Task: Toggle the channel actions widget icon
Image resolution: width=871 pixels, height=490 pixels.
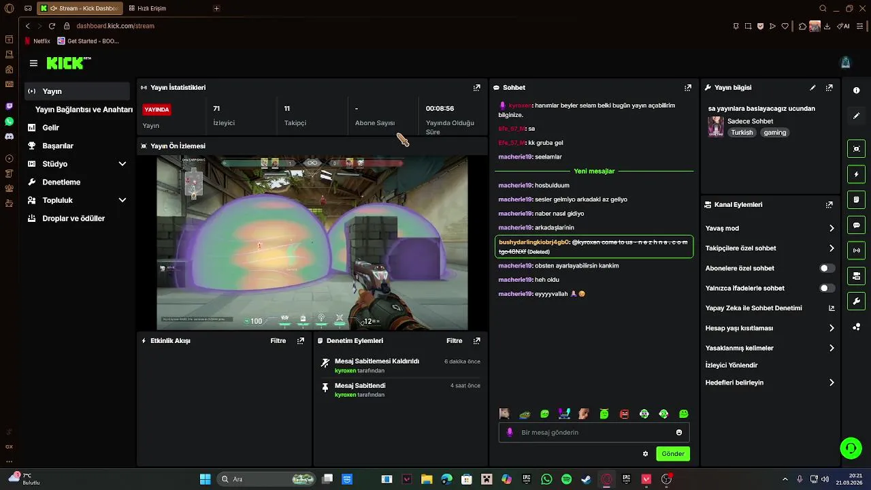Action: click(856, 276)
